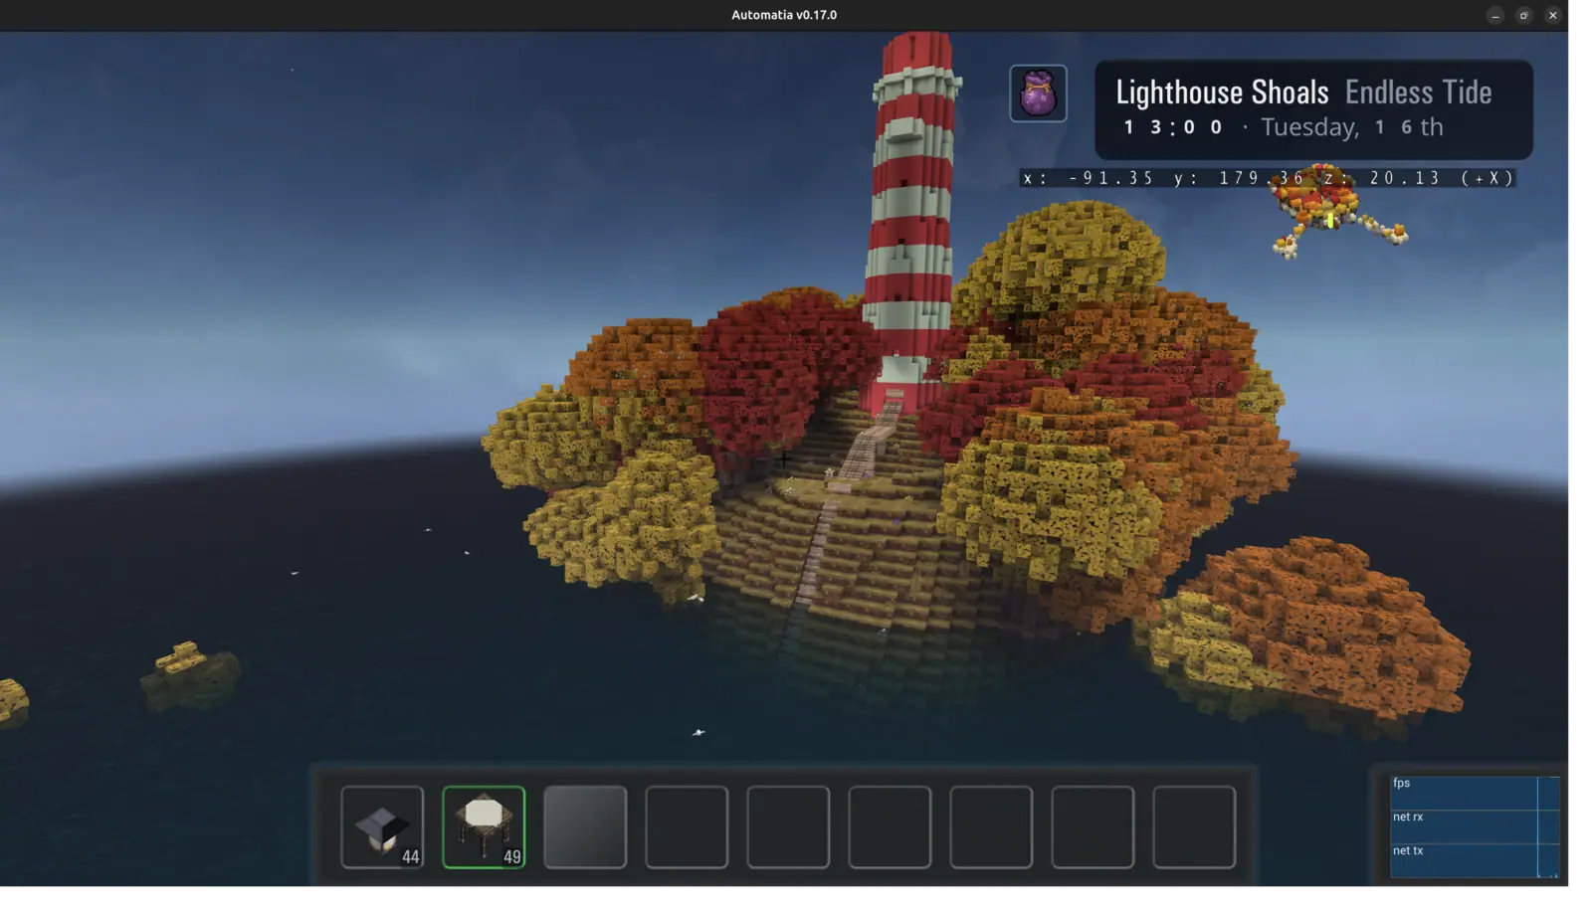Open the purple bag inventory icon
This screenshot has height=911, width=1592.
tap(1038, 93)
